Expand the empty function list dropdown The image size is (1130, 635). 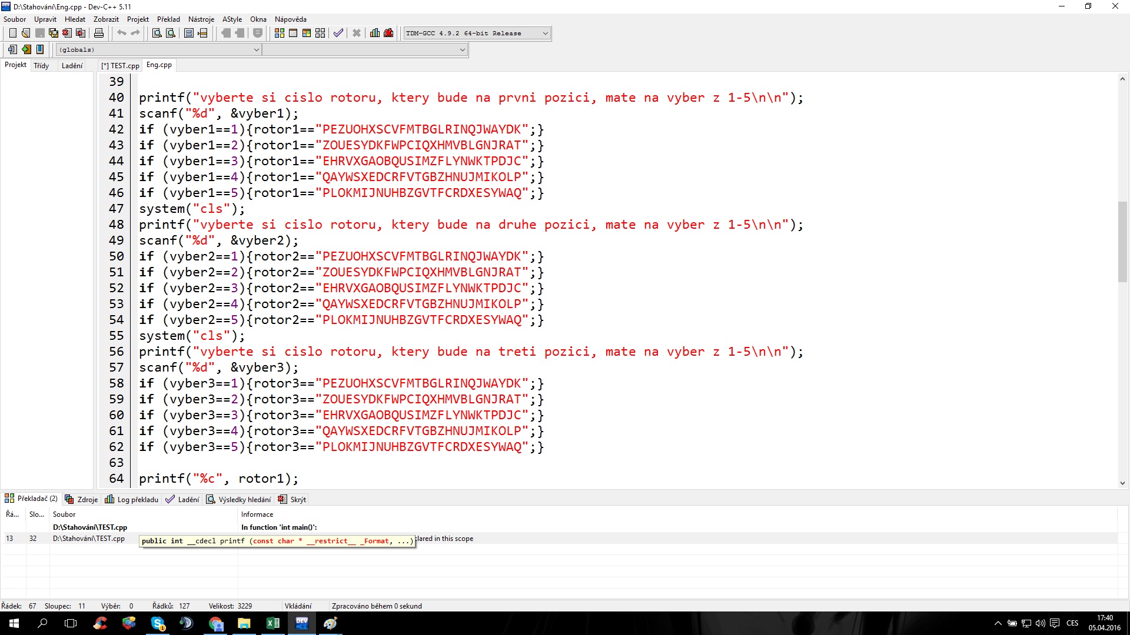coord(462,50)
